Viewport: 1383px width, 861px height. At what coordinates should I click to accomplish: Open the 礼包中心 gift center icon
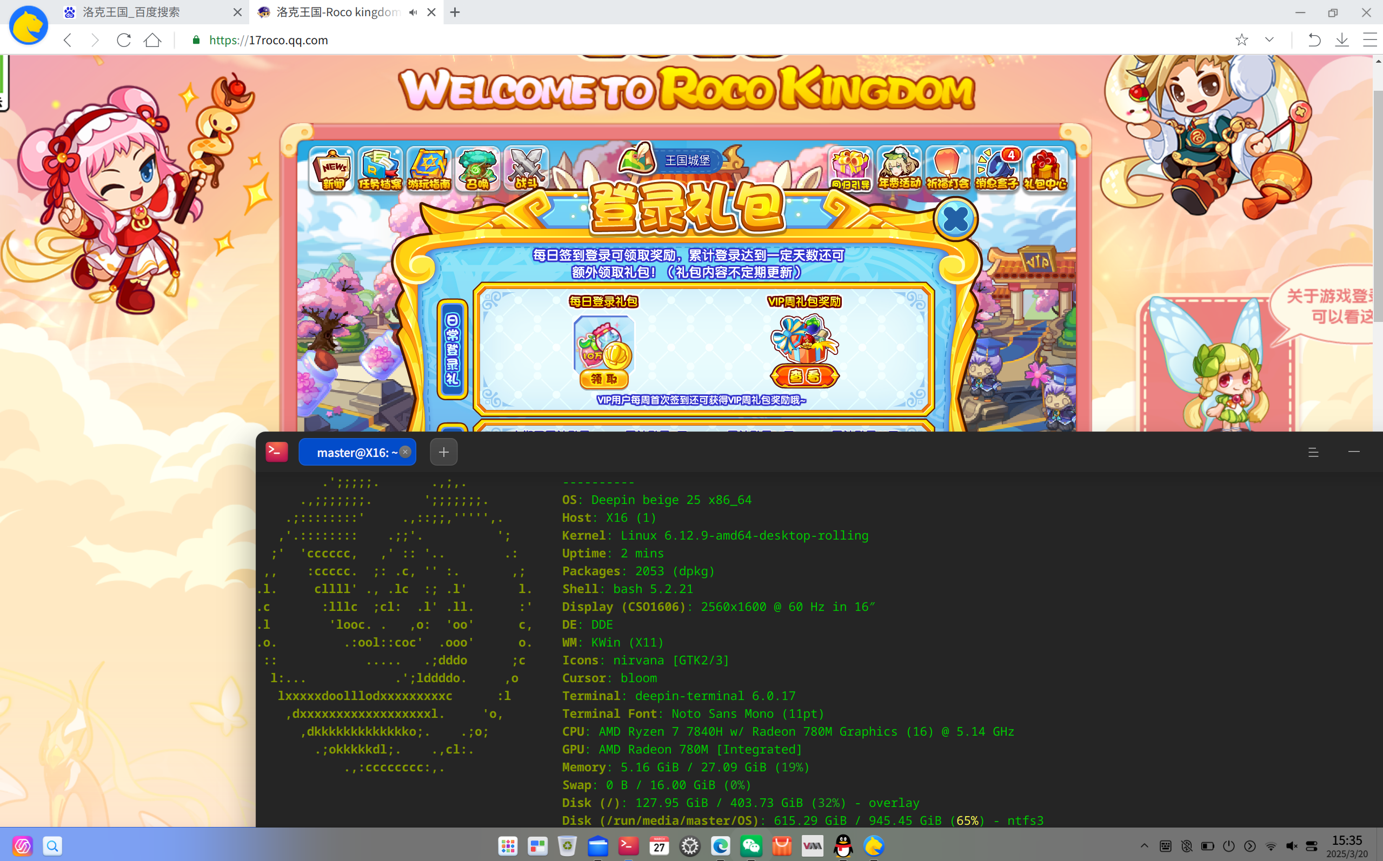1045,169
